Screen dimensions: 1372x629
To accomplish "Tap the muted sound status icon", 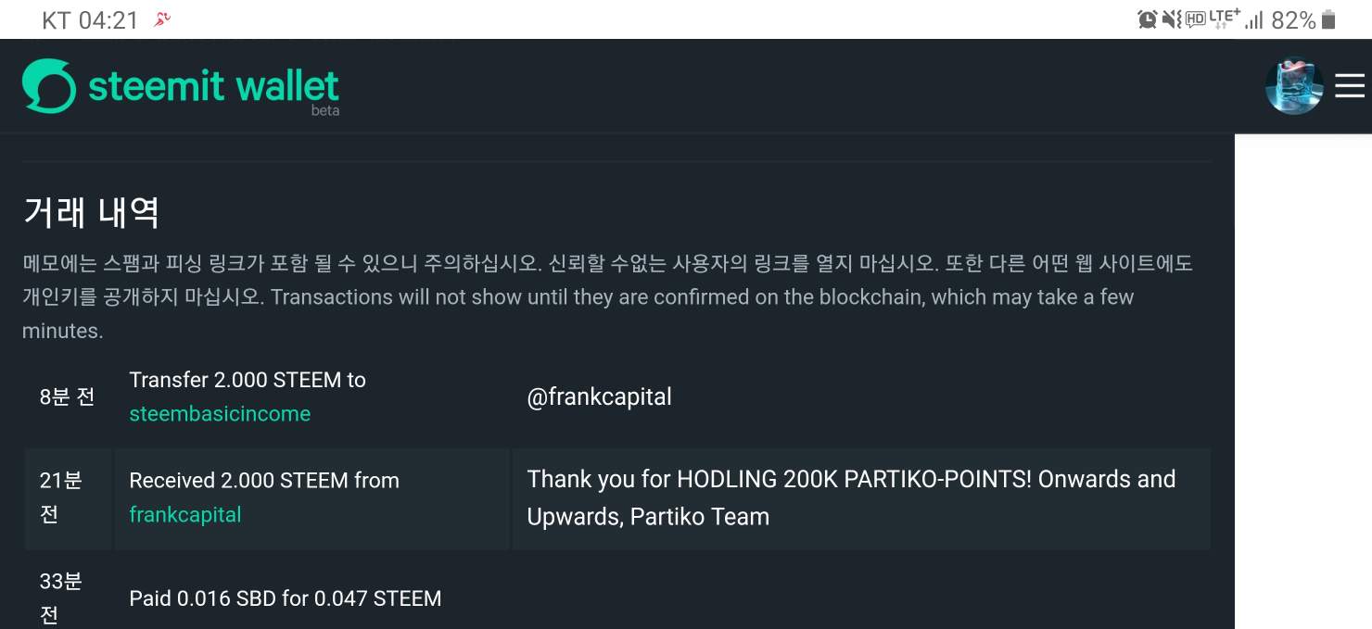I will (x=1172, y=19).
